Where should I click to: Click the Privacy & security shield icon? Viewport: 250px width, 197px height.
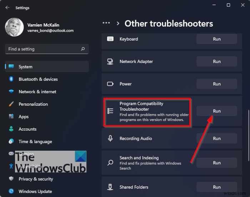coord(11,179)
